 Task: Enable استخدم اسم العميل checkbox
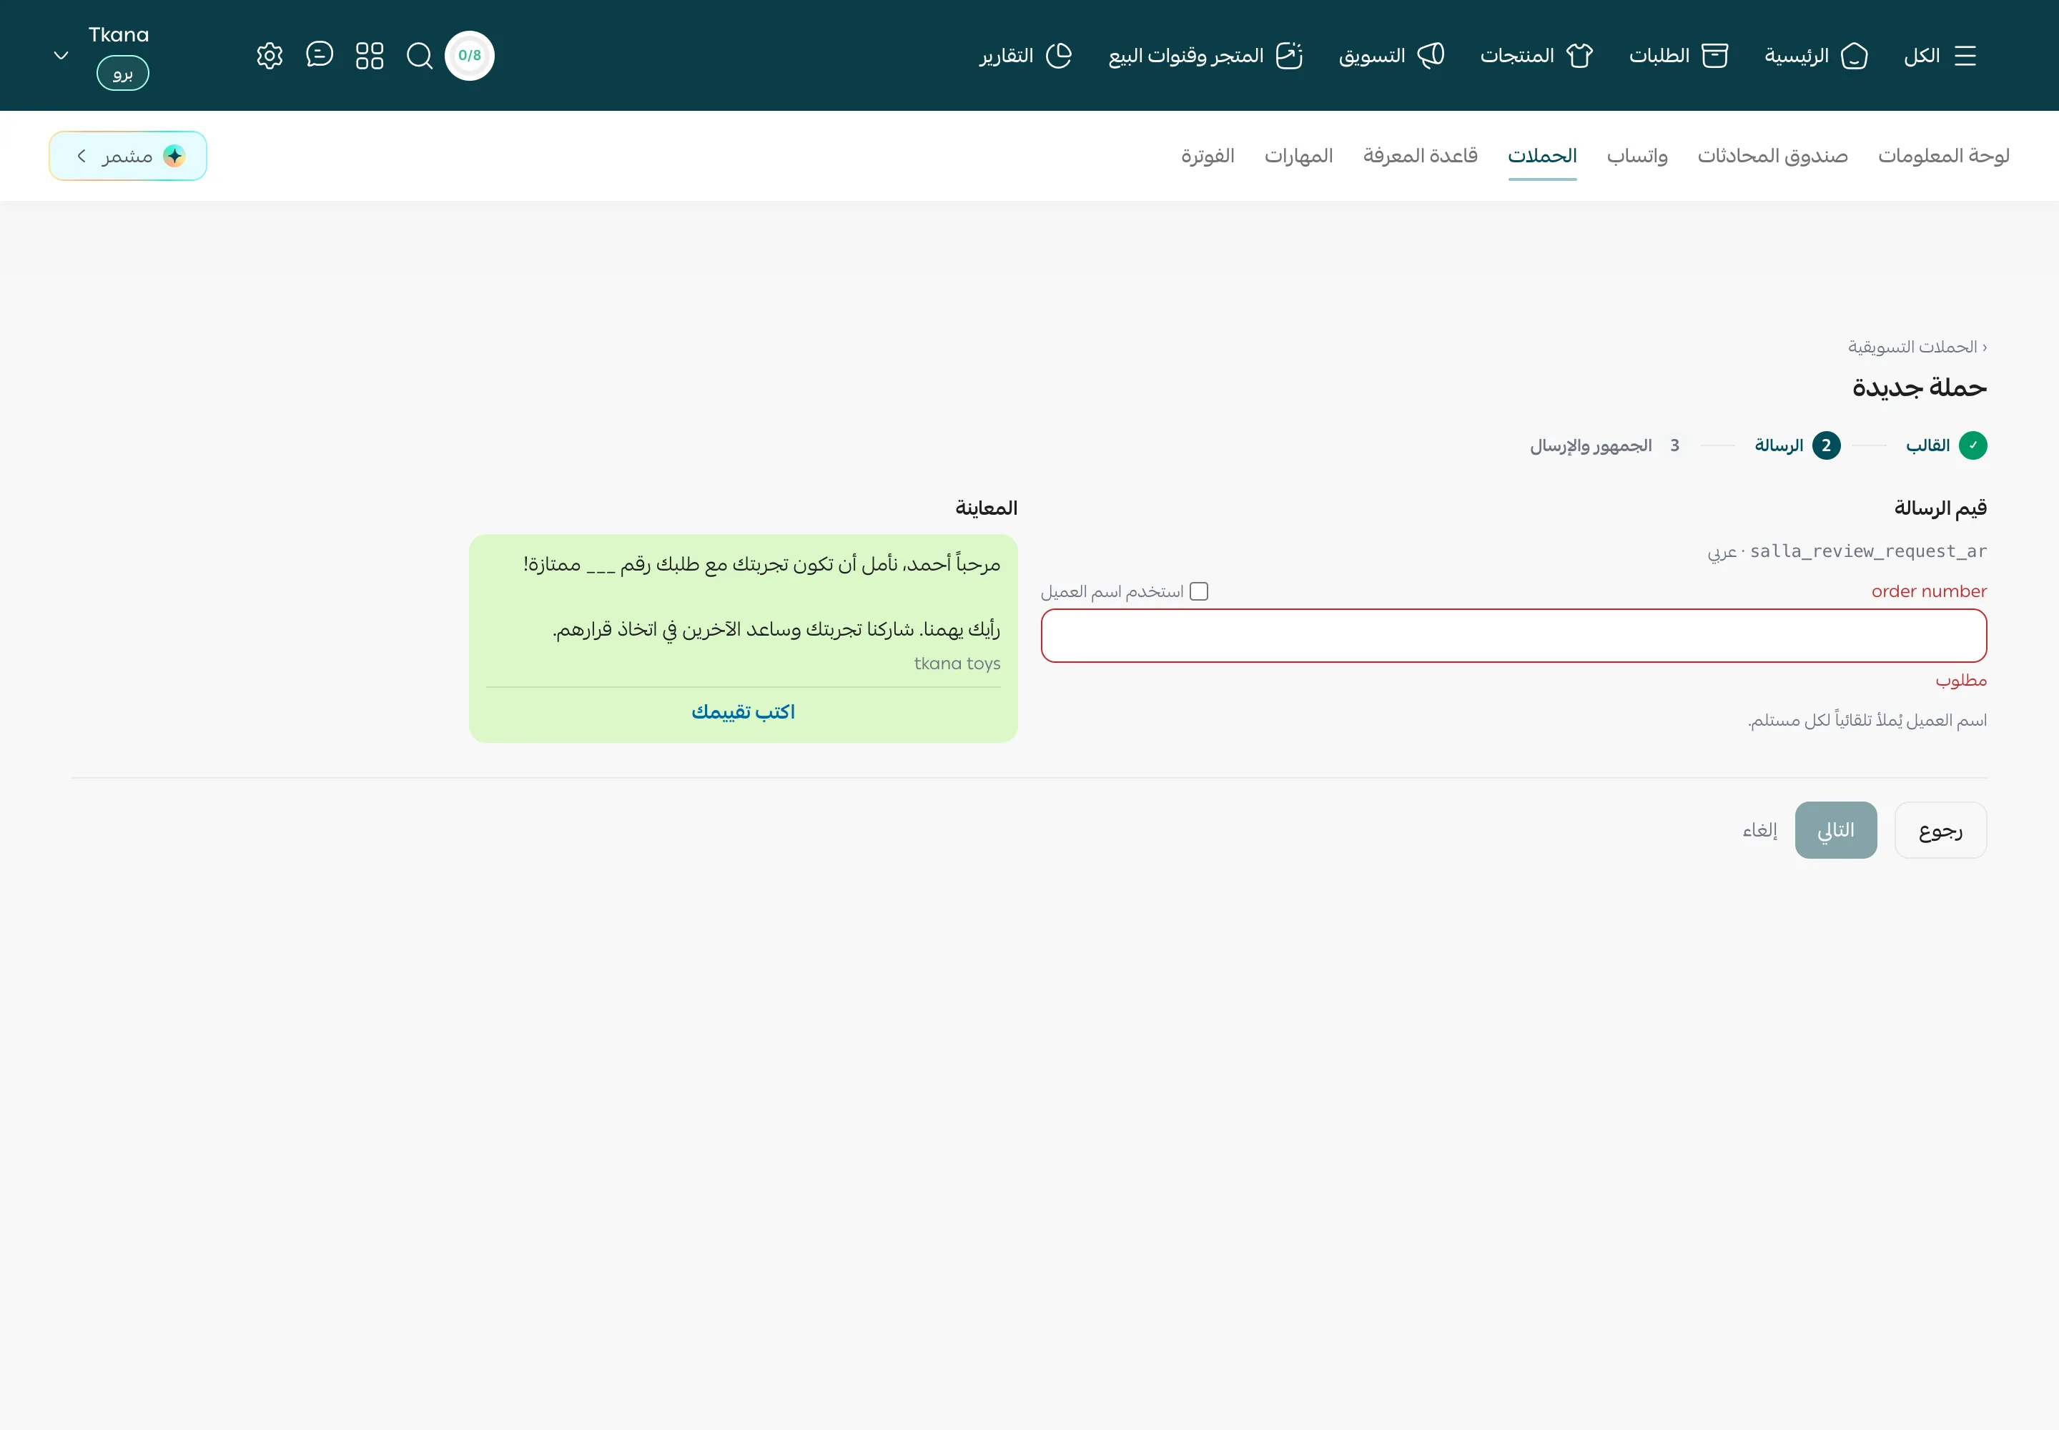(1199, 591)
